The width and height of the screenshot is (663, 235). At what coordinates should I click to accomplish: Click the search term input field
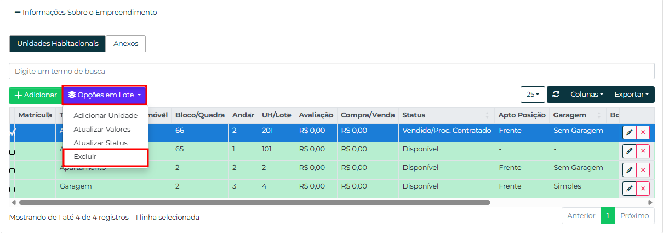pos(331,71)
